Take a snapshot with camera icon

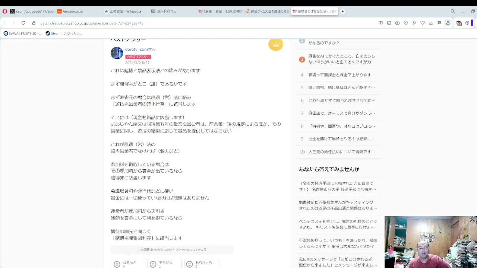(397, 23)
